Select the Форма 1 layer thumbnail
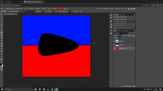 coord(117,41)
